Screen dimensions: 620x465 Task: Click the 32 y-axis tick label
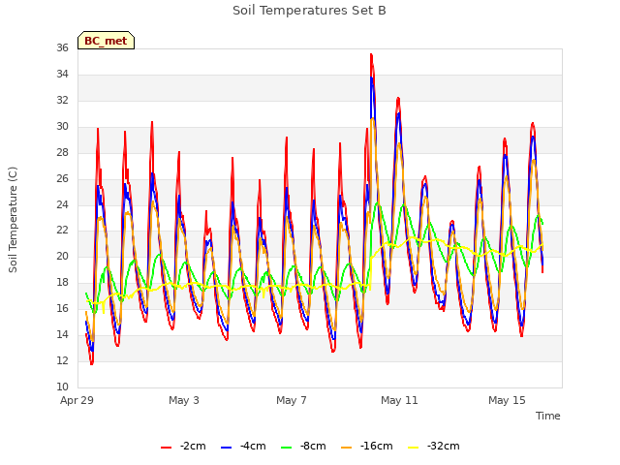click(x=62, y=100)
